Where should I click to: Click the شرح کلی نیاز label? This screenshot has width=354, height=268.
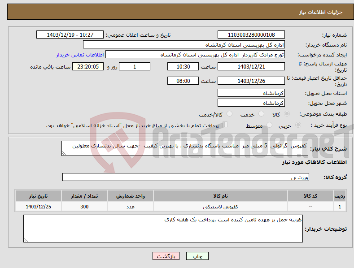pos(328,149)
